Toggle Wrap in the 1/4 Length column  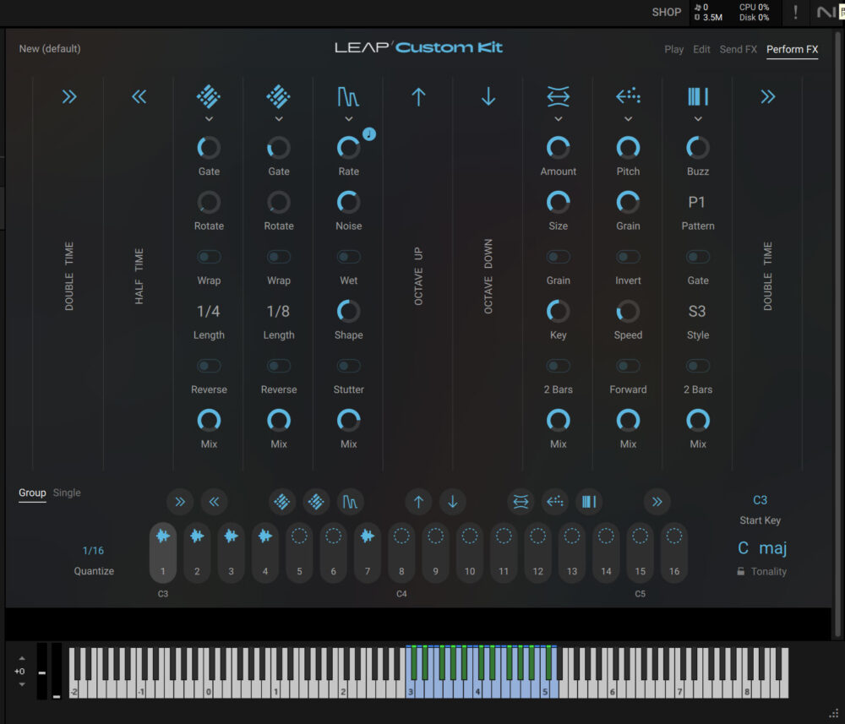(209, 257)
